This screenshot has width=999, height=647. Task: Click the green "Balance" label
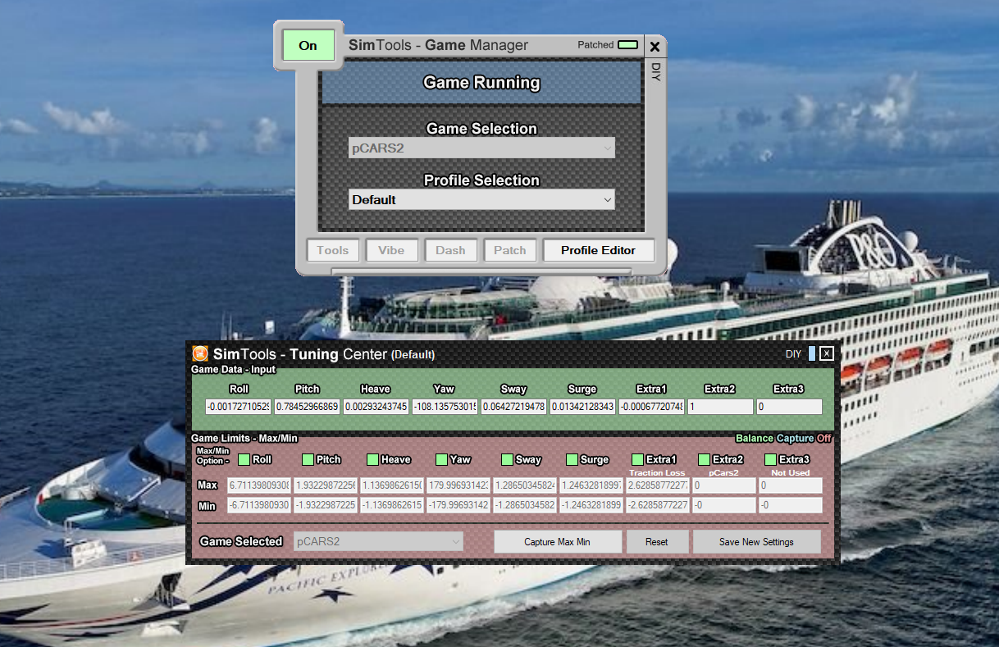[755, 439]
